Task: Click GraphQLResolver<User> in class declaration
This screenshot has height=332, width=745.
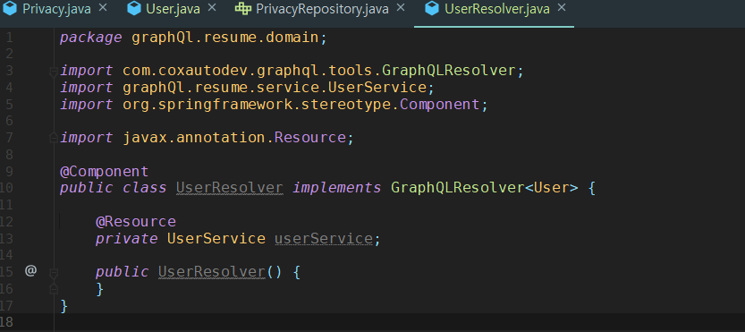Action: (485, 188)
